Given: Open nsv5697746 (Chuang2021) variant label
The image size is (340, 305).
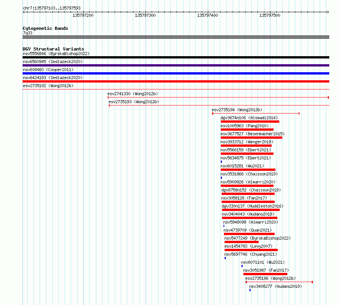Looking at the screenshot, I should coord(251,254).
